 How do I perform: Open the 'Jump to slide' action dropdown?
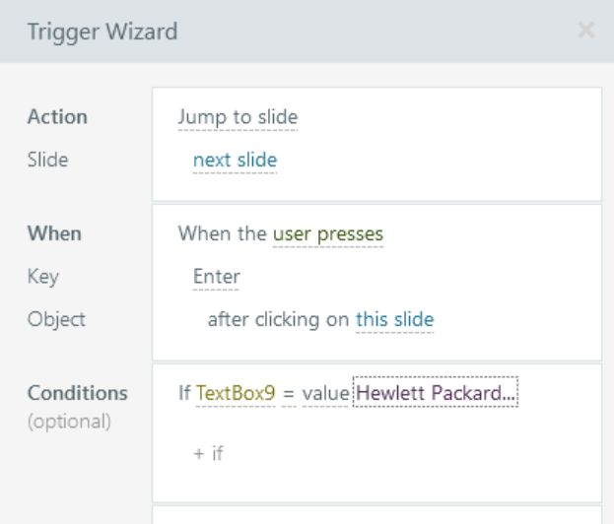point(237,117)
